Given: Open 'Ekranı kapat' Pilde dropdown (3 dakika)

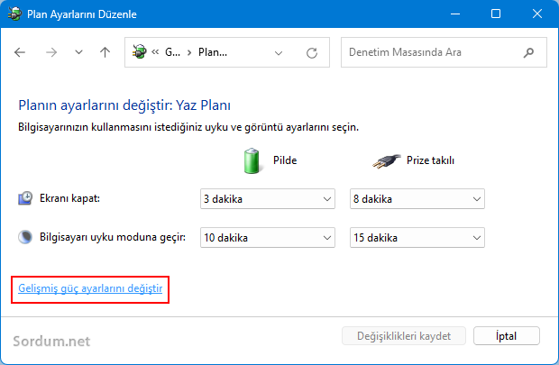Looking at the screenshot, I should [x=268, y=199].
